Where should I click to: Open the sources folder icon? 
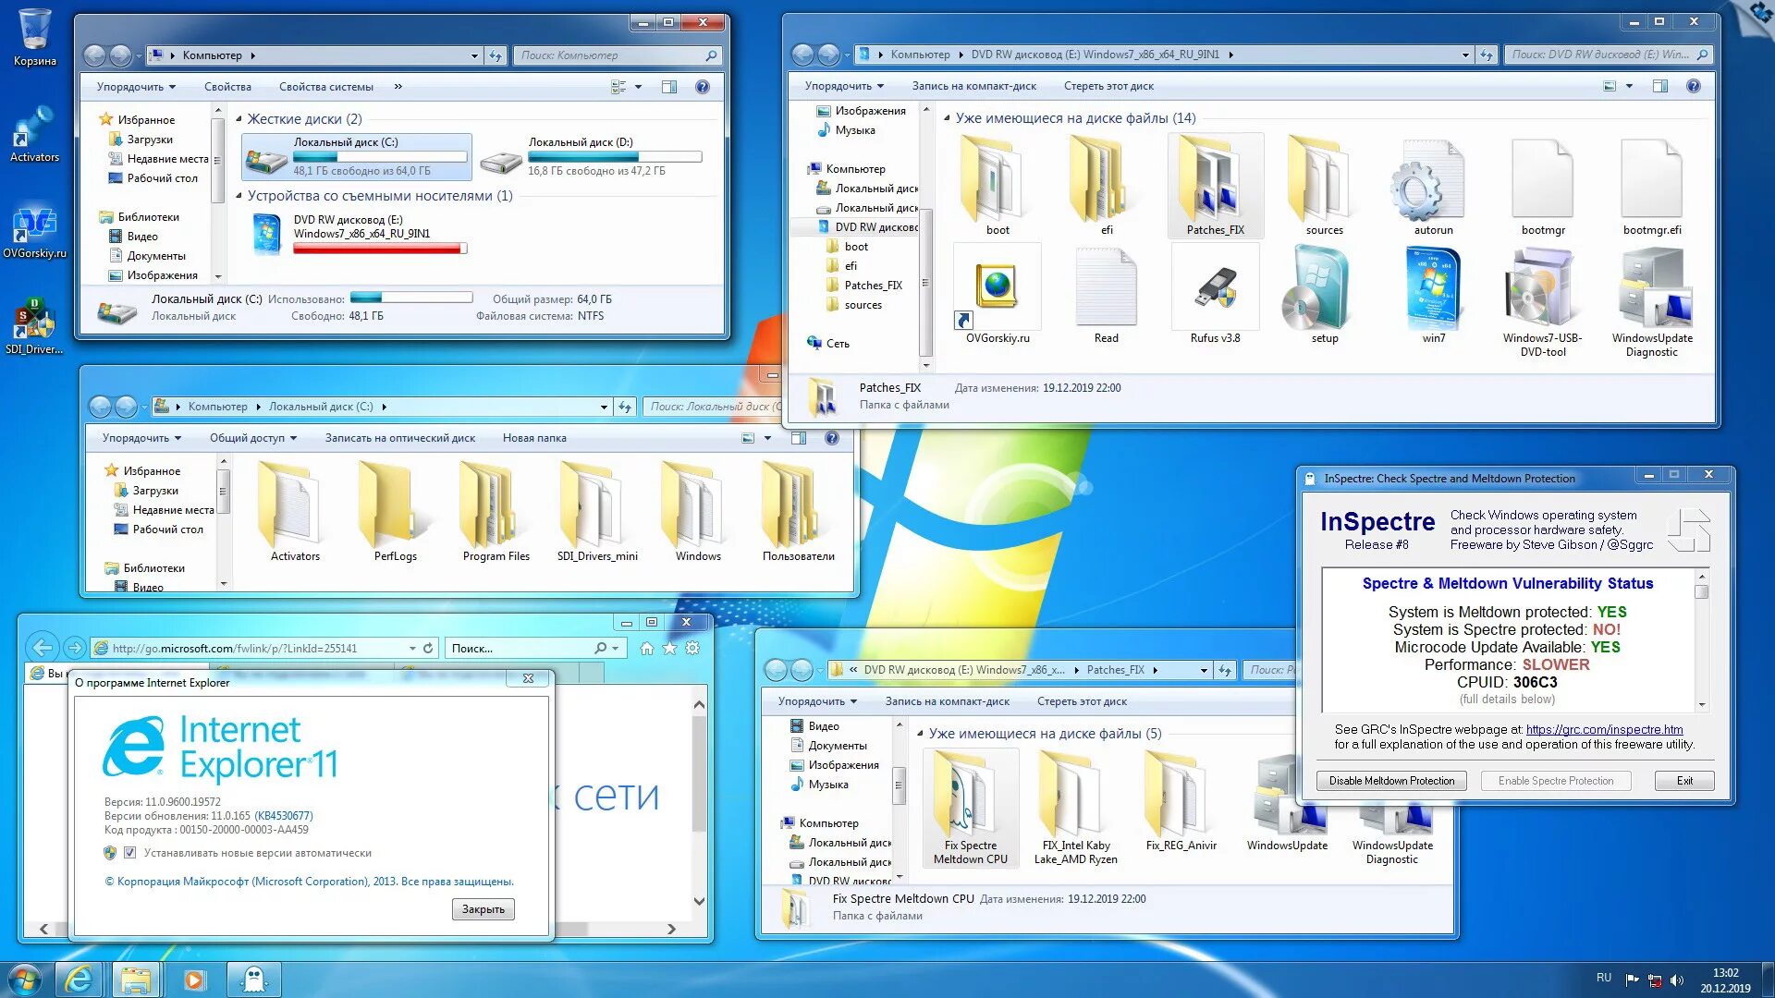[1324, 185]
